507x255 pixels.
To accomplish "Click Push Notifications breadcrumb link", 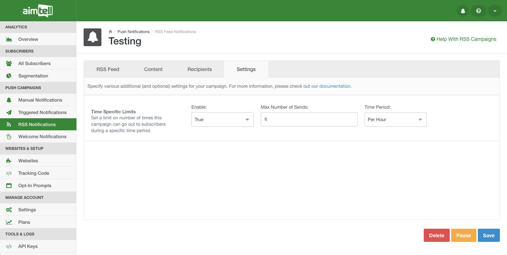I will (133, 32).
